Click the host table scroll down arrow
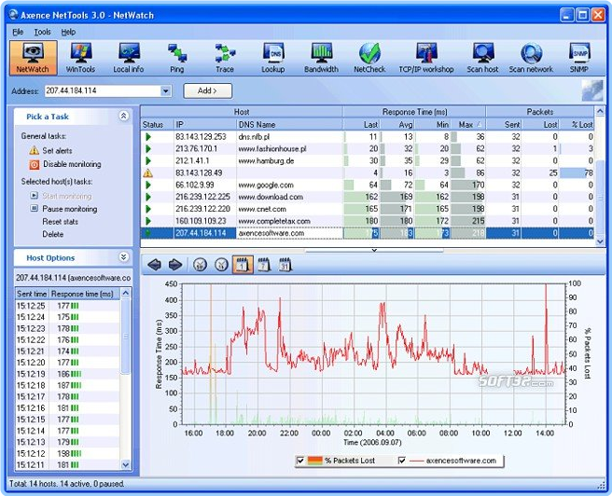 600,241
